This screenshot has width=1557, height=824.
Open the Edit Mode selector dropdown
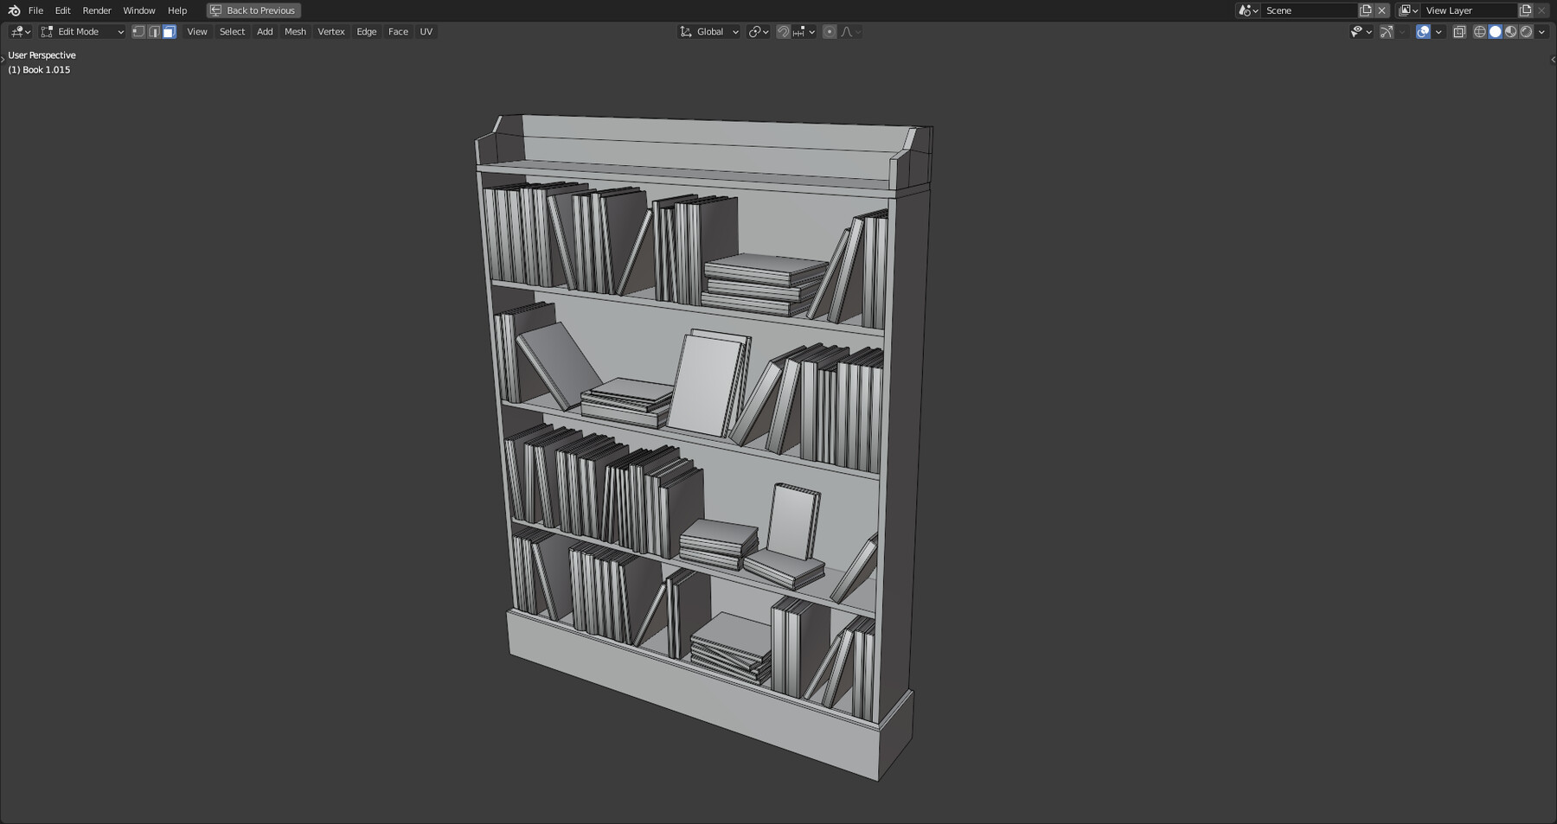point(82,31)
